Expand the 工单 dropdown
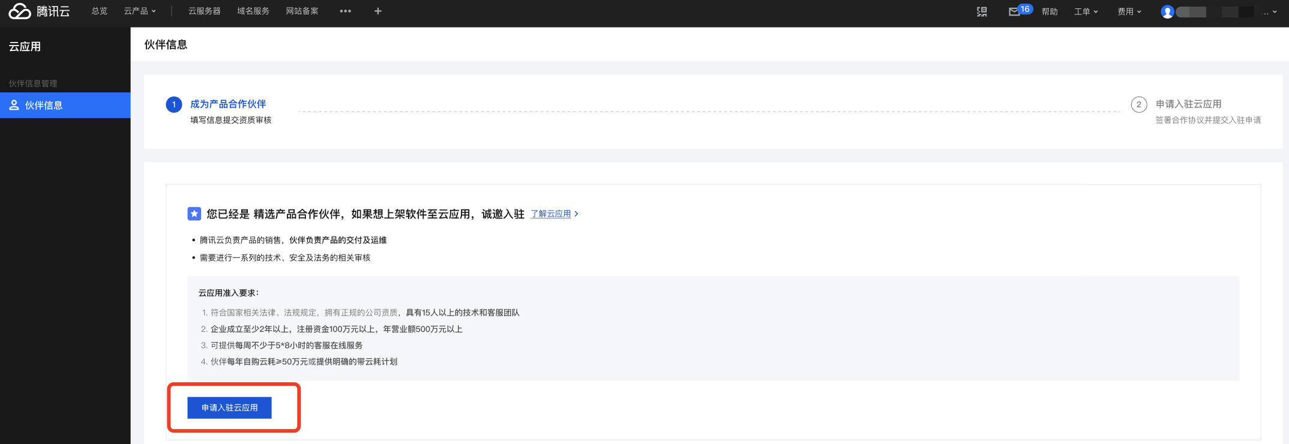The width and height of the screenshot is (1289, 444). tap(1086, 12)
